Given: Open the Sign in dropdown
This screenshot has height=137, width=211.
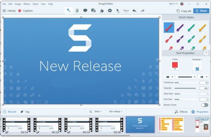Looking at the screenshot, I should pyautogui.click(x=173, y=4).
